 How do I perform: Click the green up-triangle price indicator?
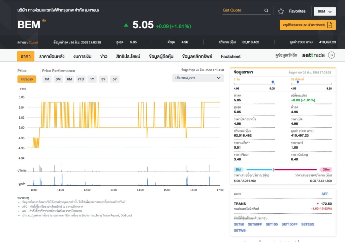pos(126,25)
